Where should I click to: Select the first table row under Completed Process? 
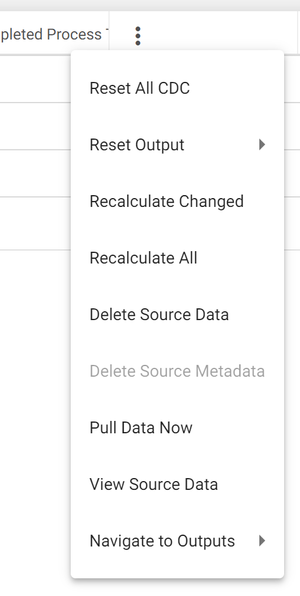(x=35, y=79)
